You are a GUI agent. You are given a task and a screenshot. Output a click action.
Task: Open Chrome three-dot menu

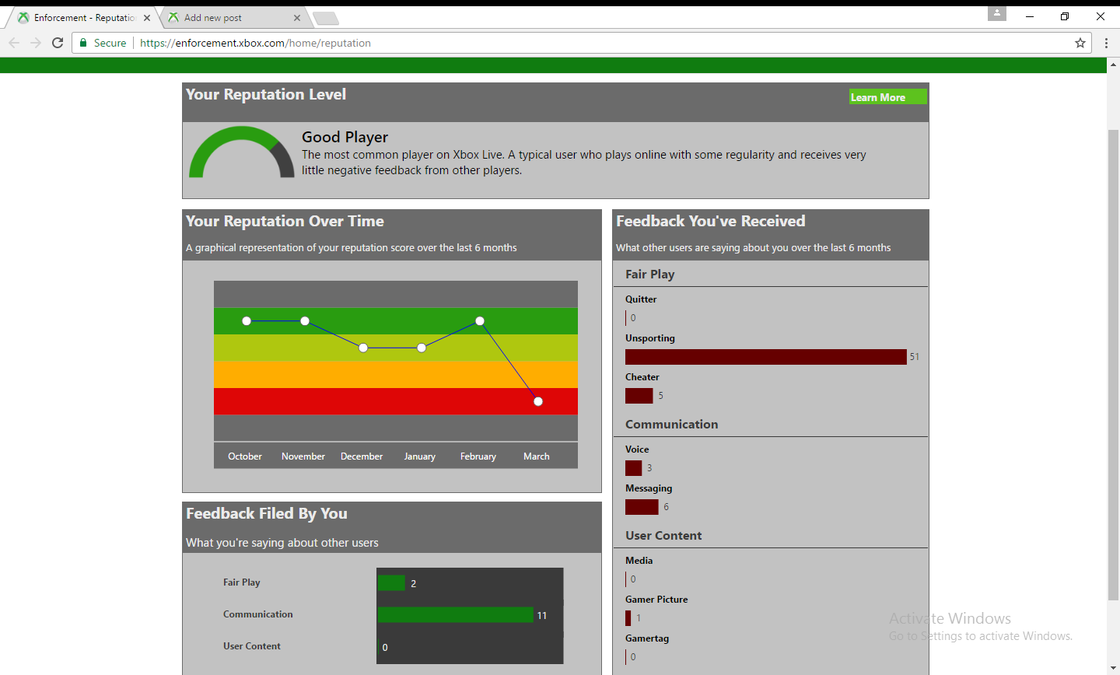click(x=1106, y=43)
